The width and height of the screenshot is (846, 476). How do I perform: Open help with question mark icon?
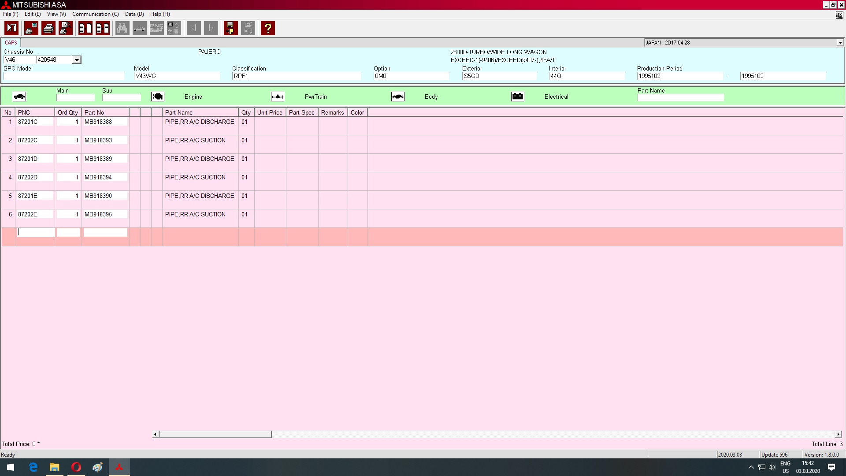[x=267, y=28]
